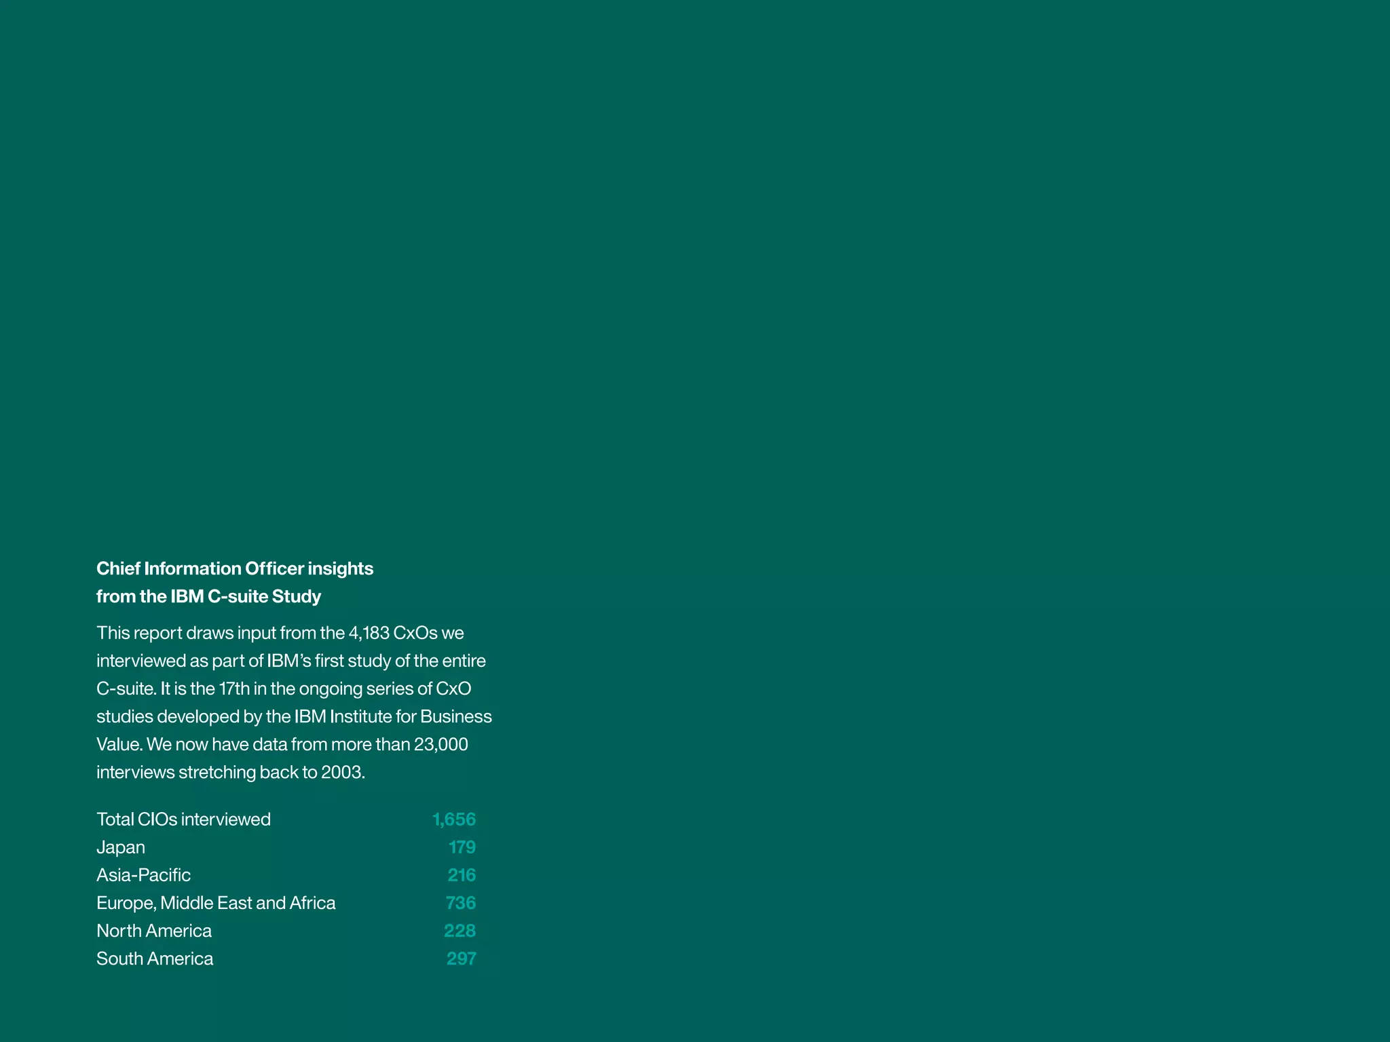Select the 'Total CIOs interviewed' label

pos(183,819)
